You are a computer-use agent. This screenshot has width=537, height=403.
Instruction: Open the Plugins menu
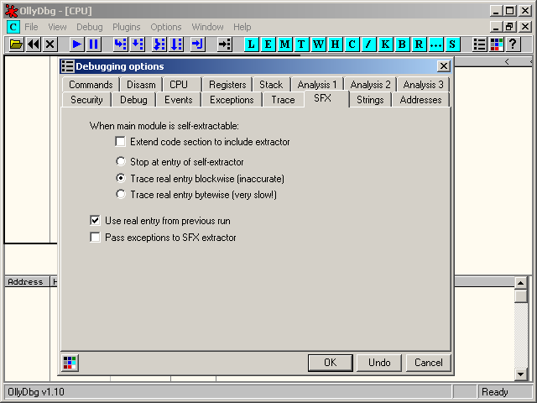pos(127,27)
